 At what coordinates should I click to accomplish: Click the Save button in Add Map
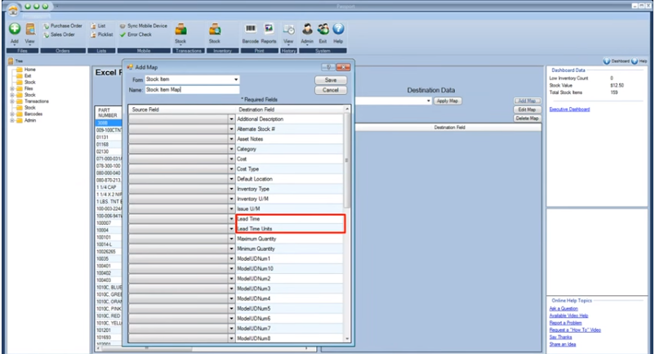[x=331, y=80]
